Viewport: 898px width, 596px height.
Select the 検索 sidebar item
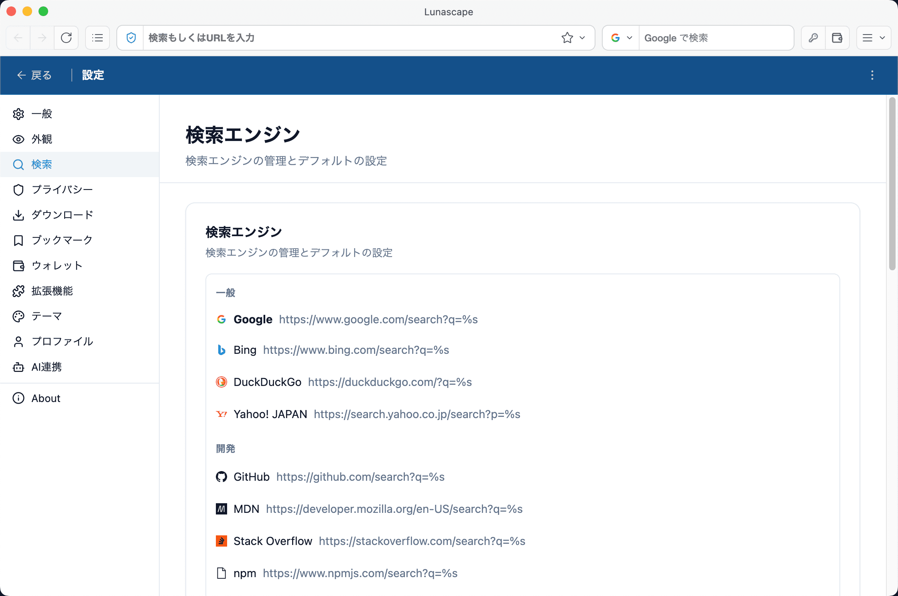(x=79, y=164)
